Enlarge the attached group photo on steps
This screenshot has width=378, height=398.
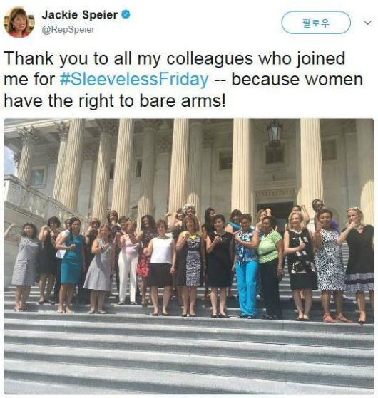[189, 256]
